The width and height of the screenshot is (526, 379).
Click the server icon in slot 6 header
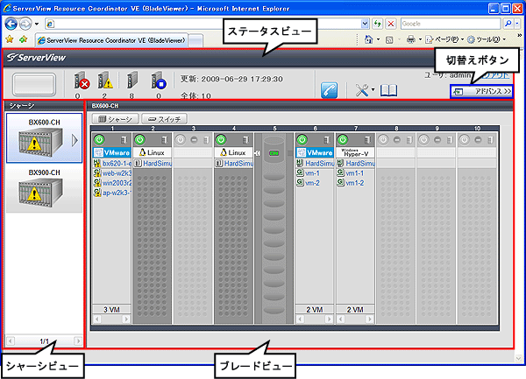pos(327,140)
